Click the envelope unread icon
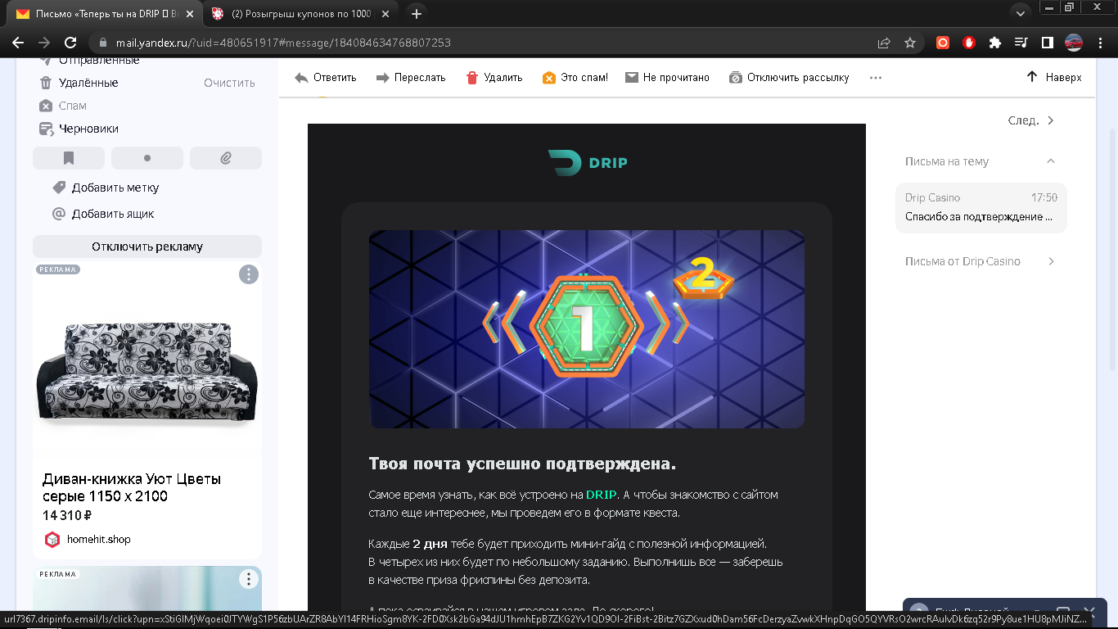This screenshot has width=1118, height=629. click(632, 78)
